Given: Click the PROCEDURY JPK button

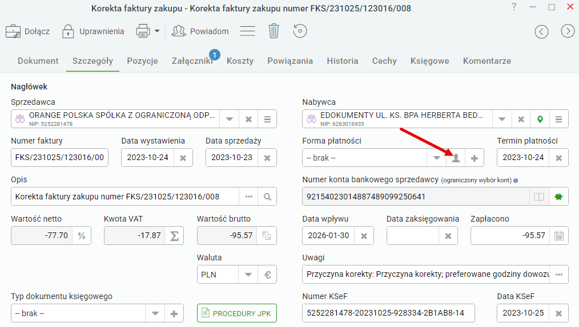Looking at the screenshot, I should point(237,313).
